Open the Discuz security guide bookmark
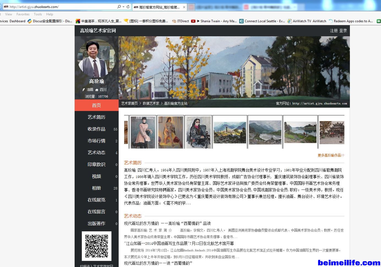381x267 pixels. coord(50,21)
